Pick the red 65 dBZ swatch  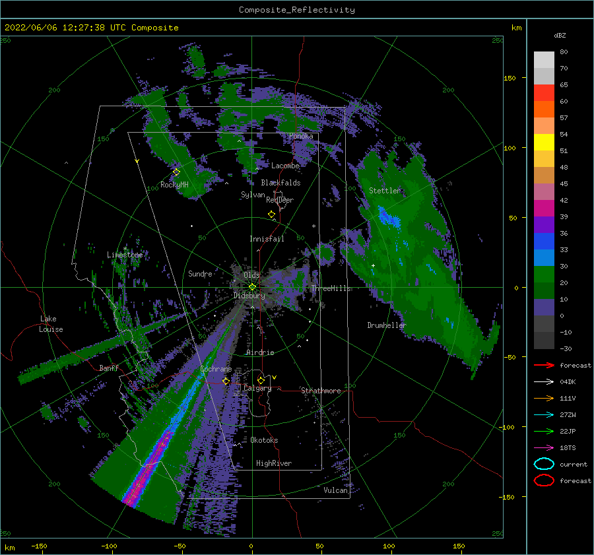(x=544, y=92)
